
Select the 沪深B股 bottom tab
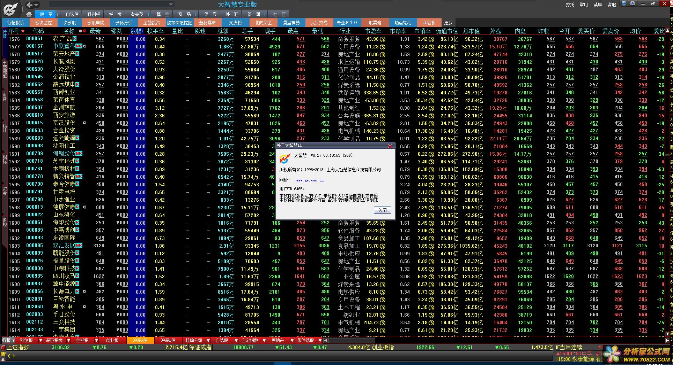click(168, 340)
